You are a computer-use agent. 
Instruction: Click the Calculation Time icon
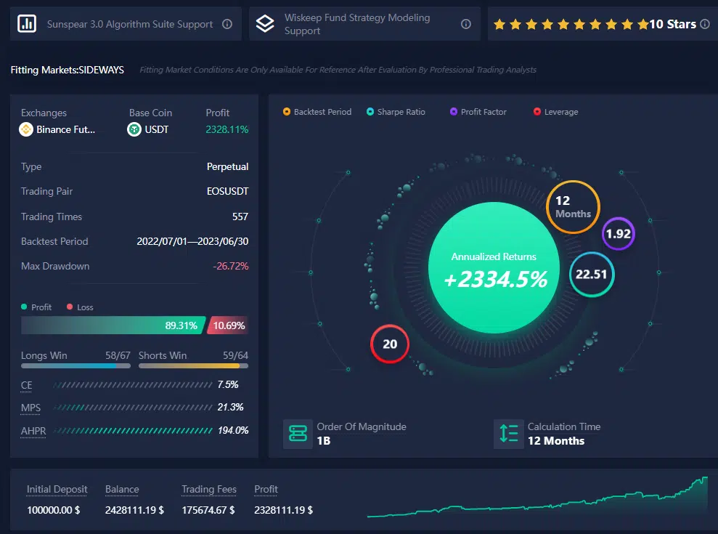click(508, 434)
